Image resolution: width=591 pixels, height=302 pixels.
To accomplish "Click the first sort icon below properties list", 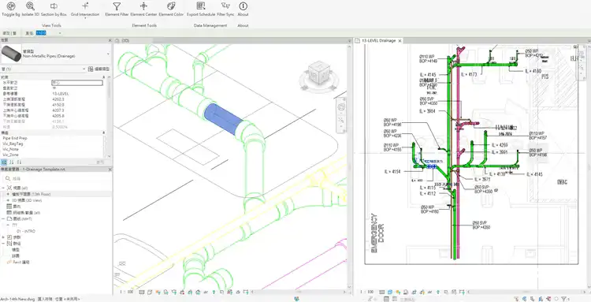I will (4, 162).
